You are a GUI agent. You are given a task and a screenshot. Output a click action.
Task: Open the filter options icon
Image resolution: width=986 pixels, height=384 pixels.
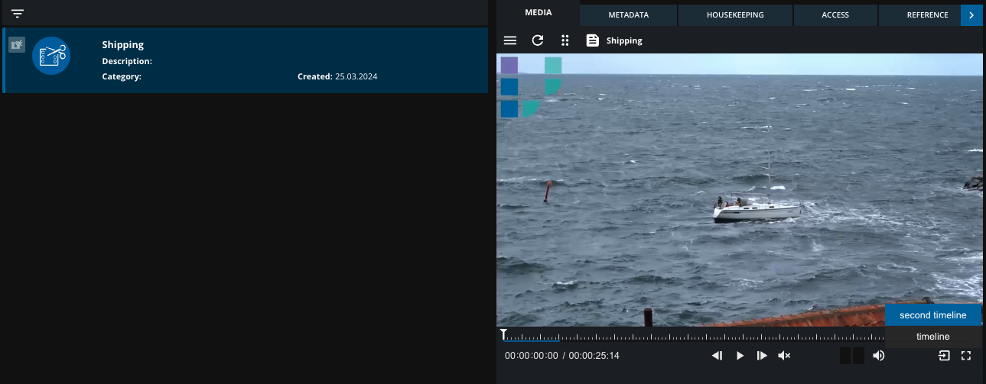(x=18, y=14)
